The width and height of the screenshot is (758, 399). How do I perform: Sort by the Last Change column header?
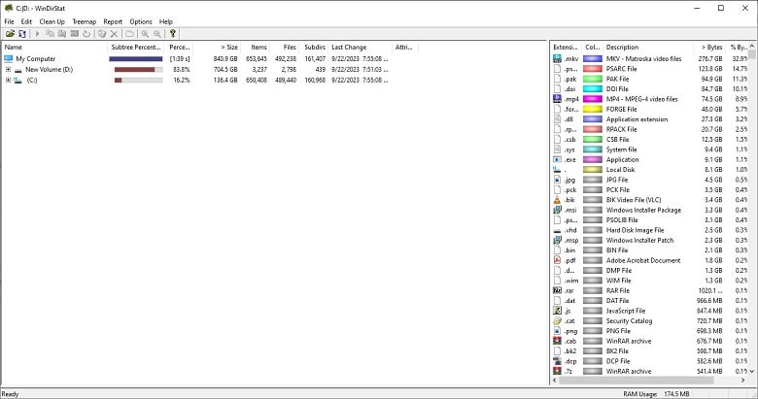point(360,47)
